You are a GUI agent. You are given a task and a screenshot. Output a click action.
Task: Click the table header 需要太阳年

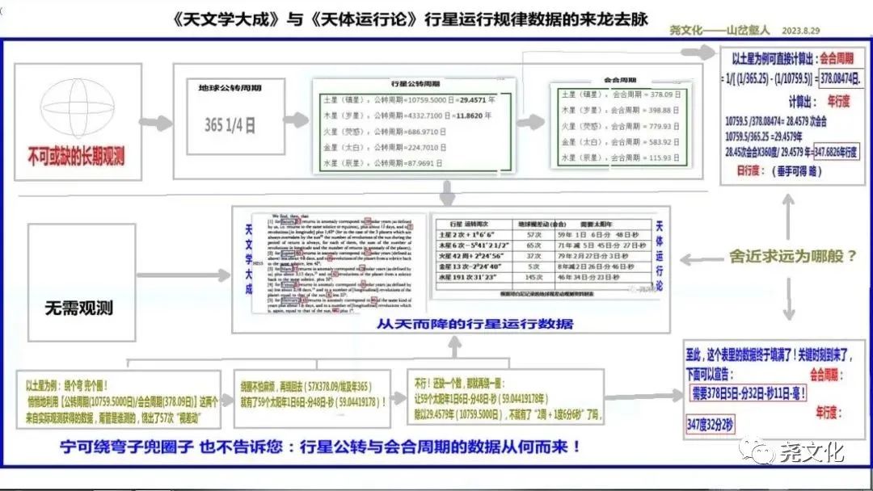[596, 224]
